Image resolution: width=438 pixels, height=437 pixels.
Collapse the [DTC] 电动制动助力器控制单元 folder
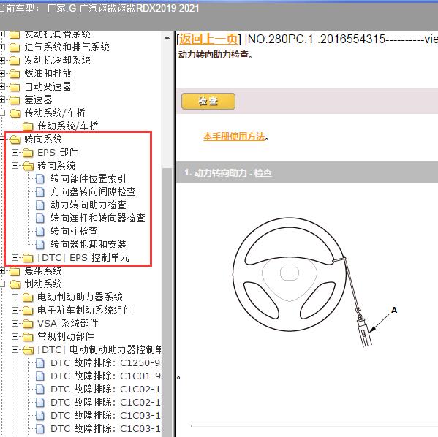(x=15, y=349)
